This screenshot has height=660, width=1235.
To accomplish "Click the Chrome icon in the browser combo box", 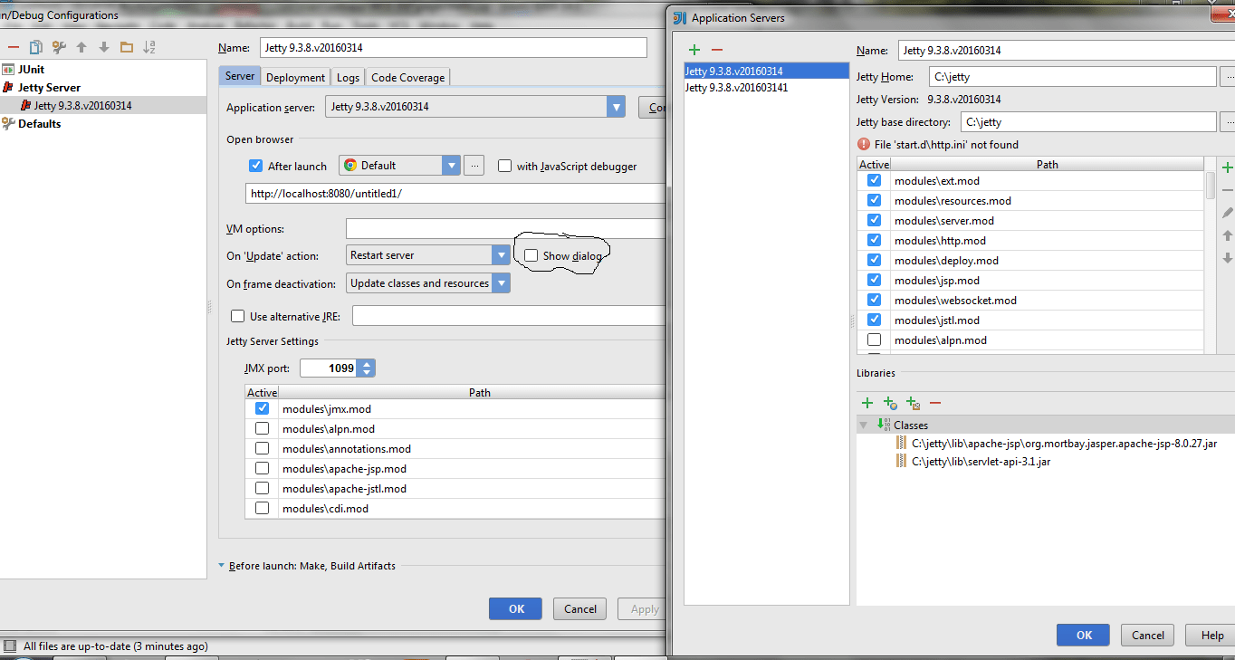I will (x=349, y=166).
